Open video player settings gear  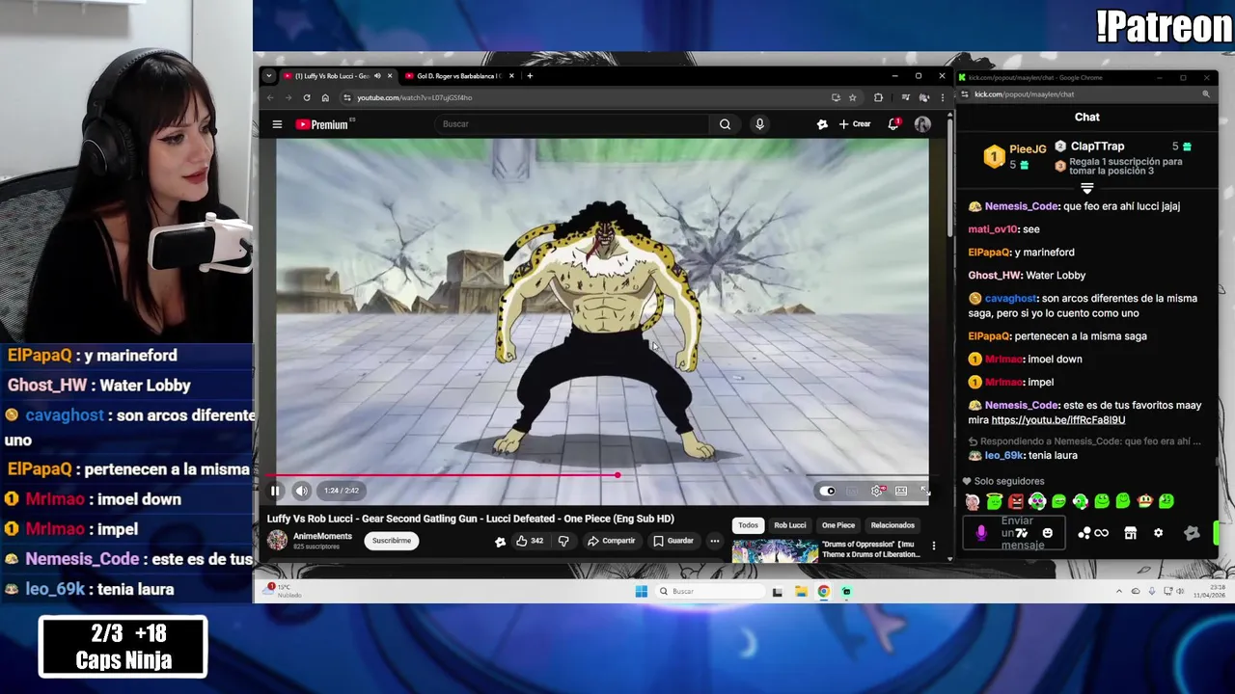click(x=876, y=491)
